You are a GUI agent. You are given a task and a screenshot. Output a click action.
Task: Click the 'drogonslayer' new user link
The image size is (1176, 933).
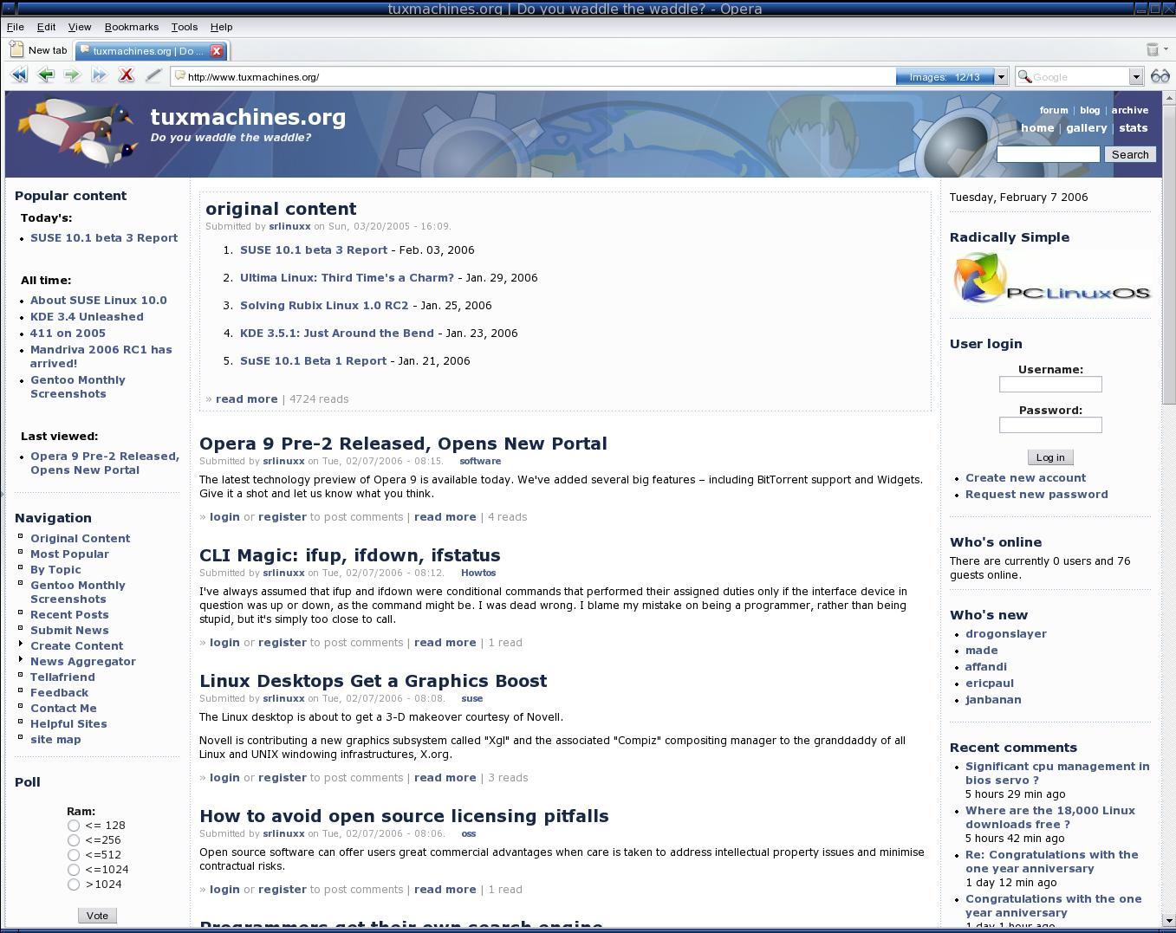pyautogui.click(x=1006, y=634)
